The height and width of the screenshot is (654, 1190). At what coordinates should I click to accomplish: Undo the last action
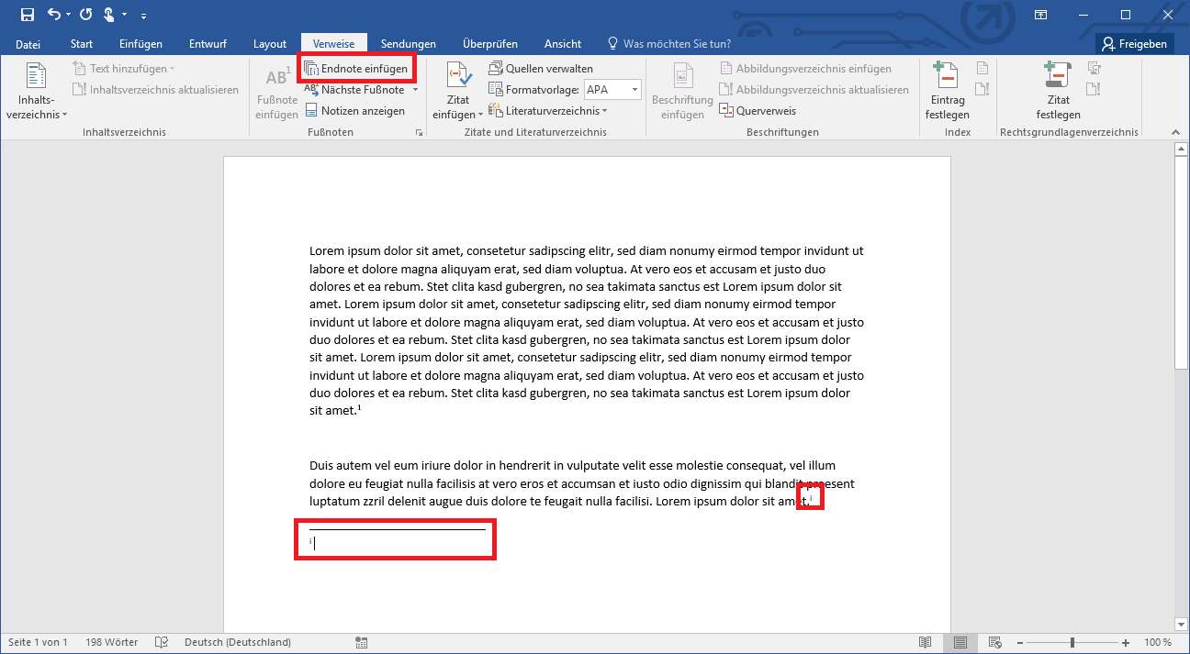[x=53, y=15]
